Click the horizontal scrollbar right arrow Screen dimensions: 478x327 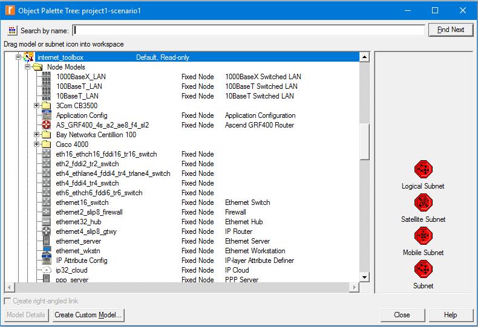tap(354, 287)
